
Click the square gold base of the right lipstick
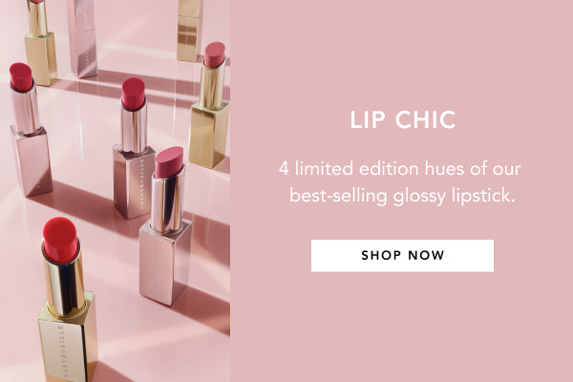[x=208, y=136]
